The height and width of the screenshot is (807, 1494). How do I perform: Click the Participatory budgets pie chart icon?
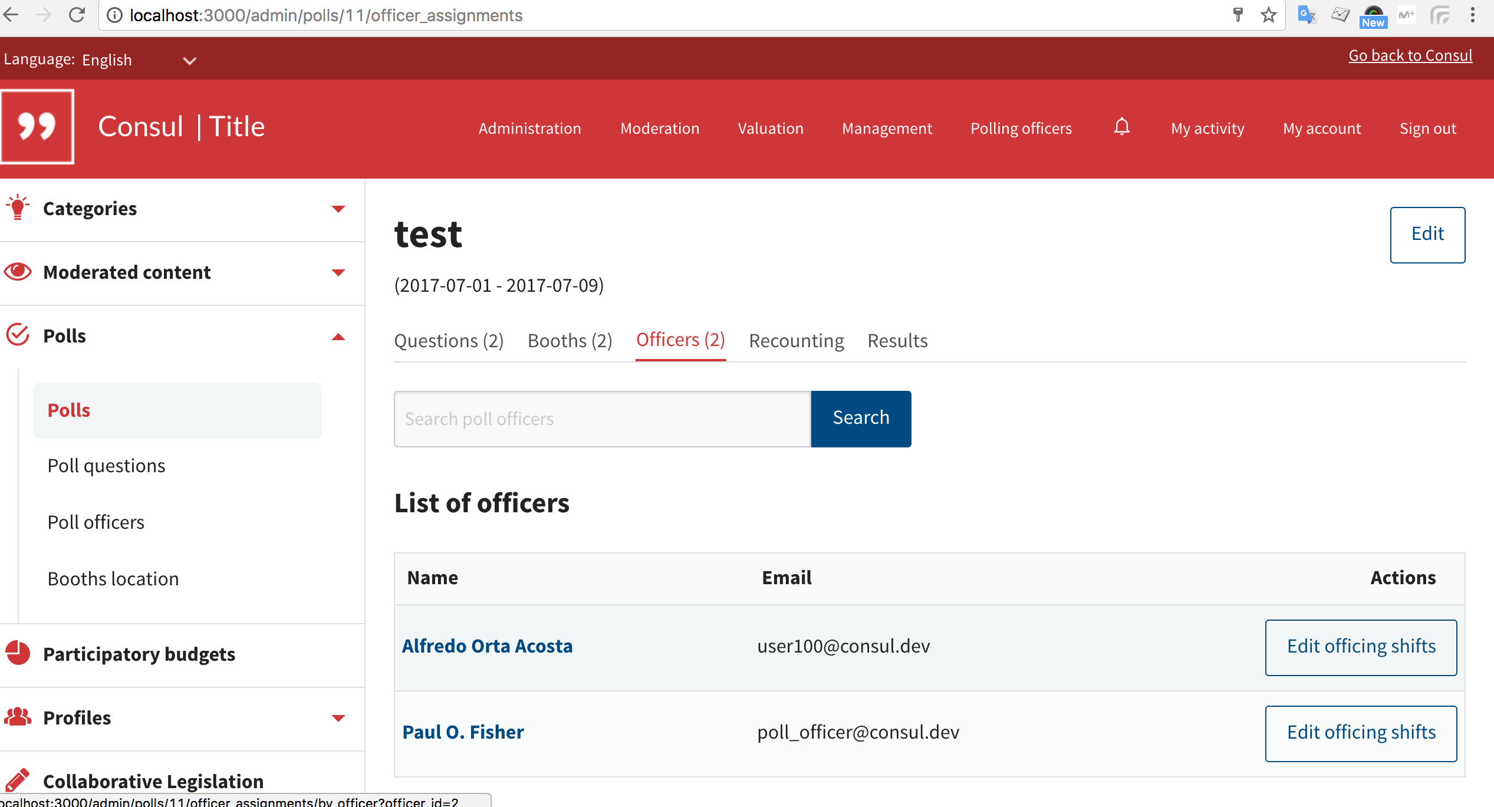[17, 654]
